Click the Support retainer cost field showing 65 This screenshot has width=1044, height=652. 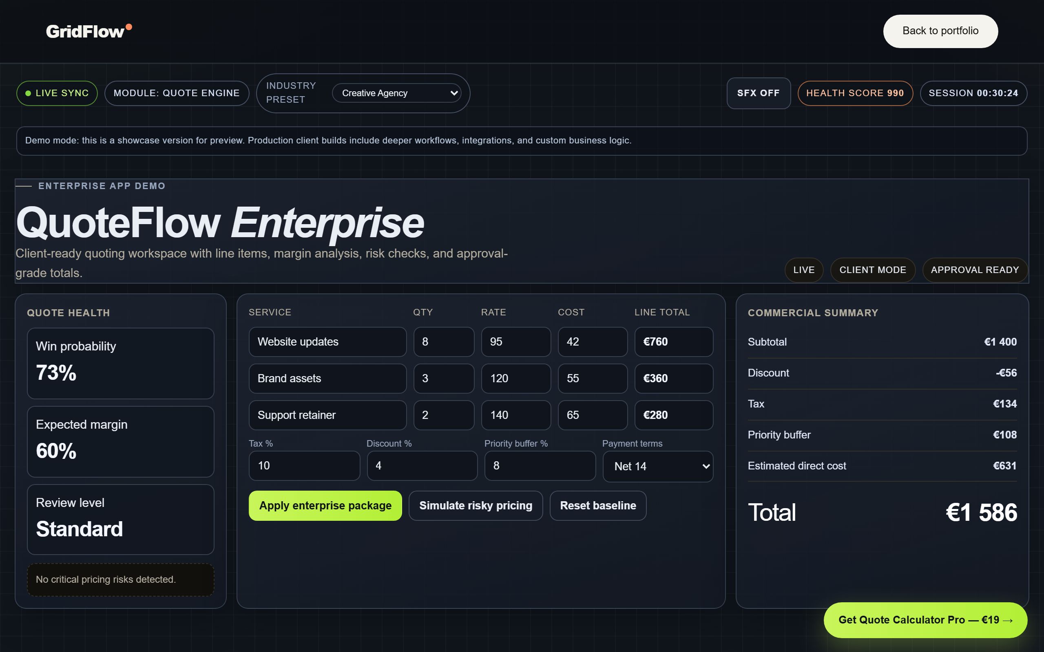pyautogui.click(x=593, y=415)
